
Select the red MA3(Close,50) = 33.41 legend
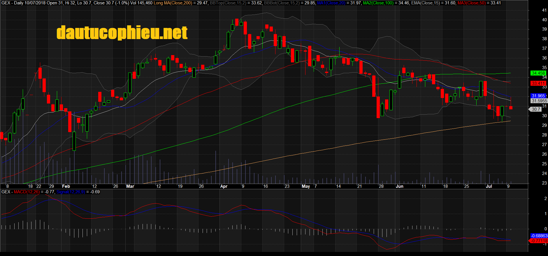pyautogui.click(x=479, y=3)
